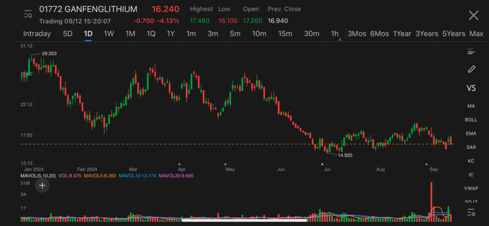Image resolution: width=489 pixels, height=226 pixels.
Task: Click the 14.920 low price label
Action: pos(345,155)
